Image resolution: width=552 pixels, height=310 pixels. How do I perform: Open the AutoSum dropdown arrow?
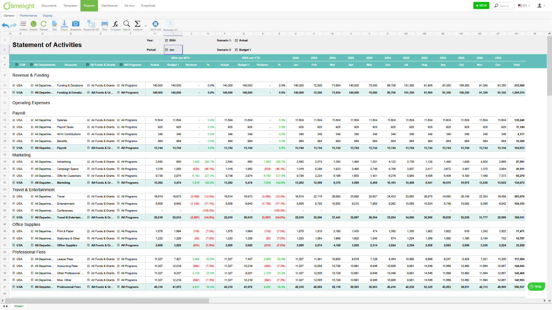(x=146, y=26)
